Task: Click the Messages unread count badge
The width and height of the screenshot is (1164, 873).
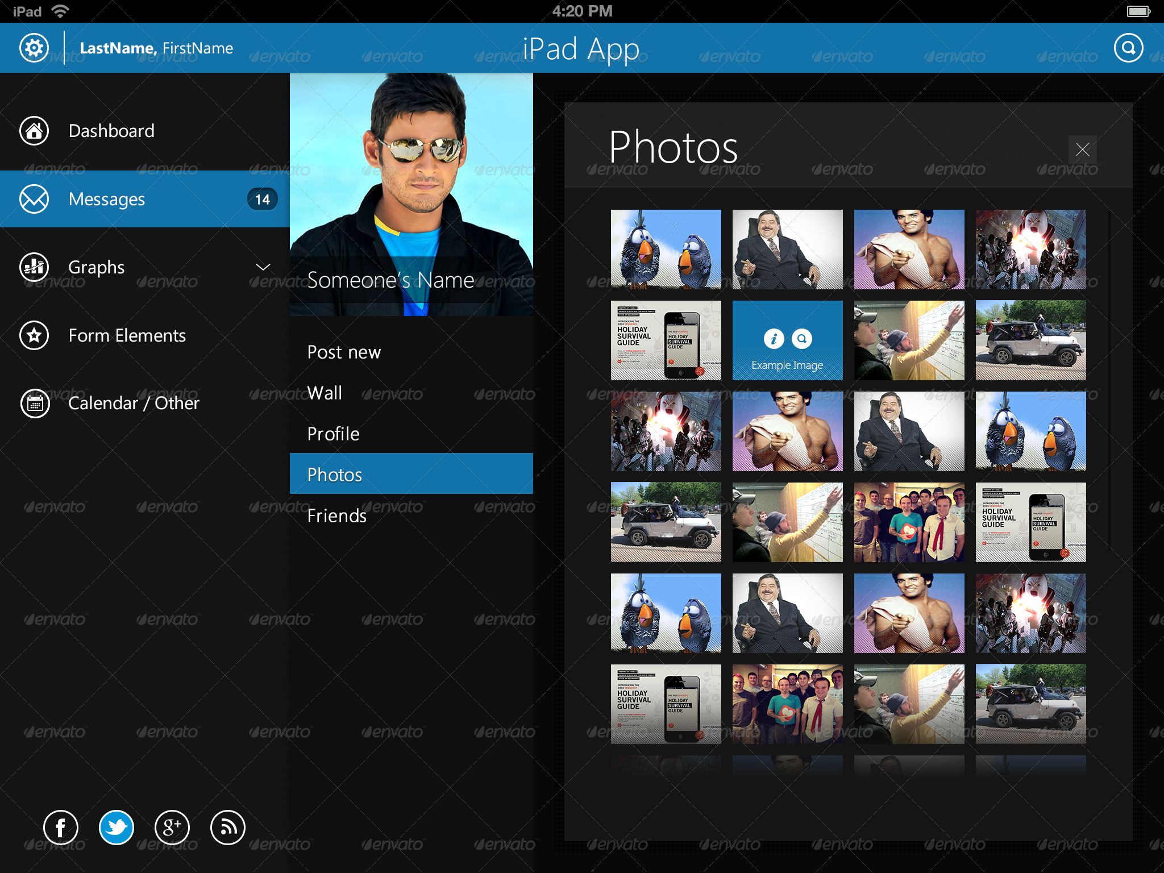Action: [x=261, y=199]
